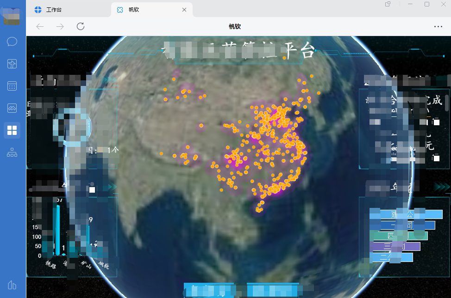This screenshot has width=451, height=298.
Task: Click the 平台 dashboard title text
Action: pyautogui.click(x=300, y=50)
